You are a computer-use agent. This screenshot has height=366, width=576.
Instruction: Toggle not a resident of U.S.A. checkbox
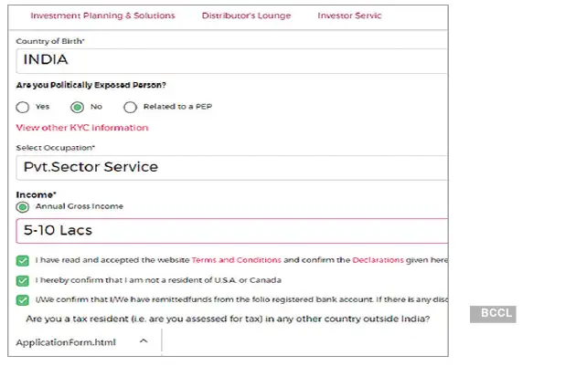[x=23, y=280]
